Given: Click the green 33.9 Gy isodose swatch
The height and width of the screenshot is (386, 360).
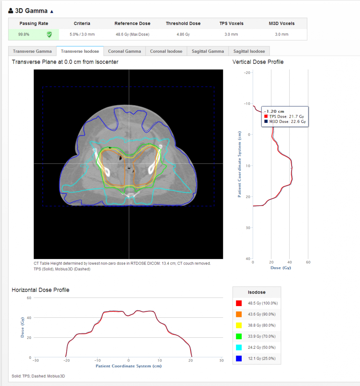Looking at the screenshot, I should click(x=239, y=336).
